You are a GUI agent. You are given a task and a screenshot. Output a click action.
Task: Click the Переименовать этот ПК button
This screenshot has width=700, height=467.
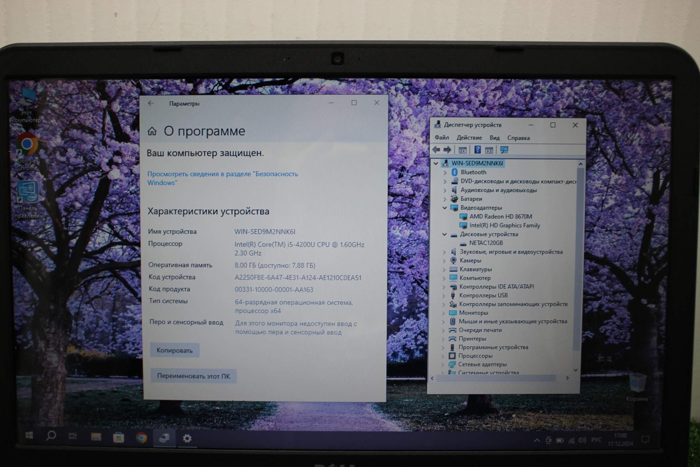tap(193, 376)
